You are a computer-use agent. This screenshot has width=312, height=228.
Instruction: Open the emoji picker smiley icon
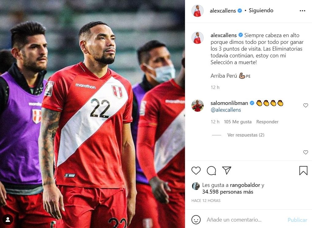coord(196,220)
